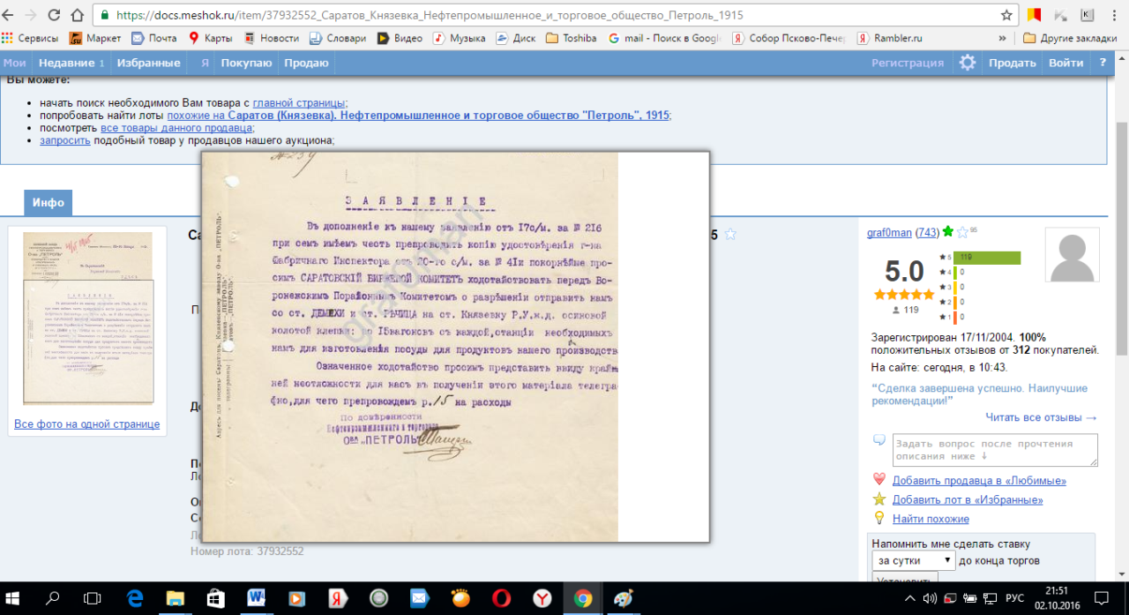
Task: Click Добавить продавца в «Любимые»
Action: pyautogui.click(x=979, y=481)
